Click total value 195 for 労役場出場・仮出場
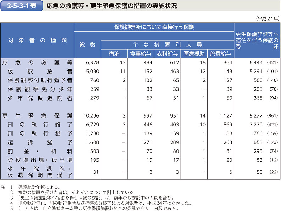The width and height of the screenshot is (281, 211). [95, 160]
